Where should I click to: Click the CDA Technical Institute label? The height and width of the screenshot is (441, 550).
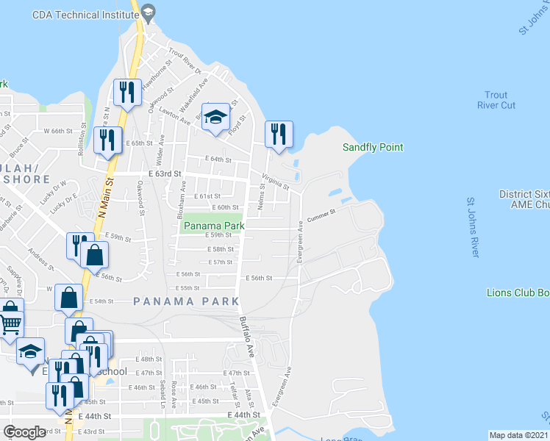[86, 15]
